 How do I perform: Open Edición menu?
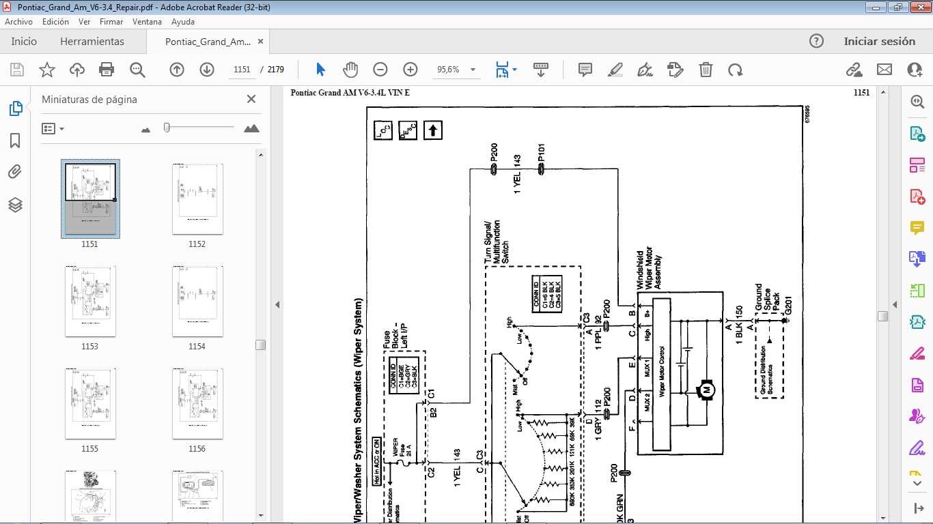pos(55,22)
